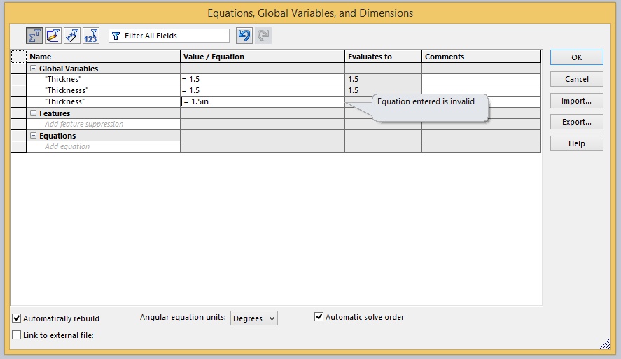Click Evaluates to cell for "Thicknes"
This screenshot has height=359, width=621.
(x=383, y=79)
